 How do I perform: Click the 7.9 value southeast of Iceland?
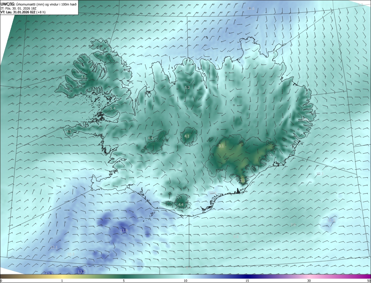pyautogui.click(x=293, y=225)
